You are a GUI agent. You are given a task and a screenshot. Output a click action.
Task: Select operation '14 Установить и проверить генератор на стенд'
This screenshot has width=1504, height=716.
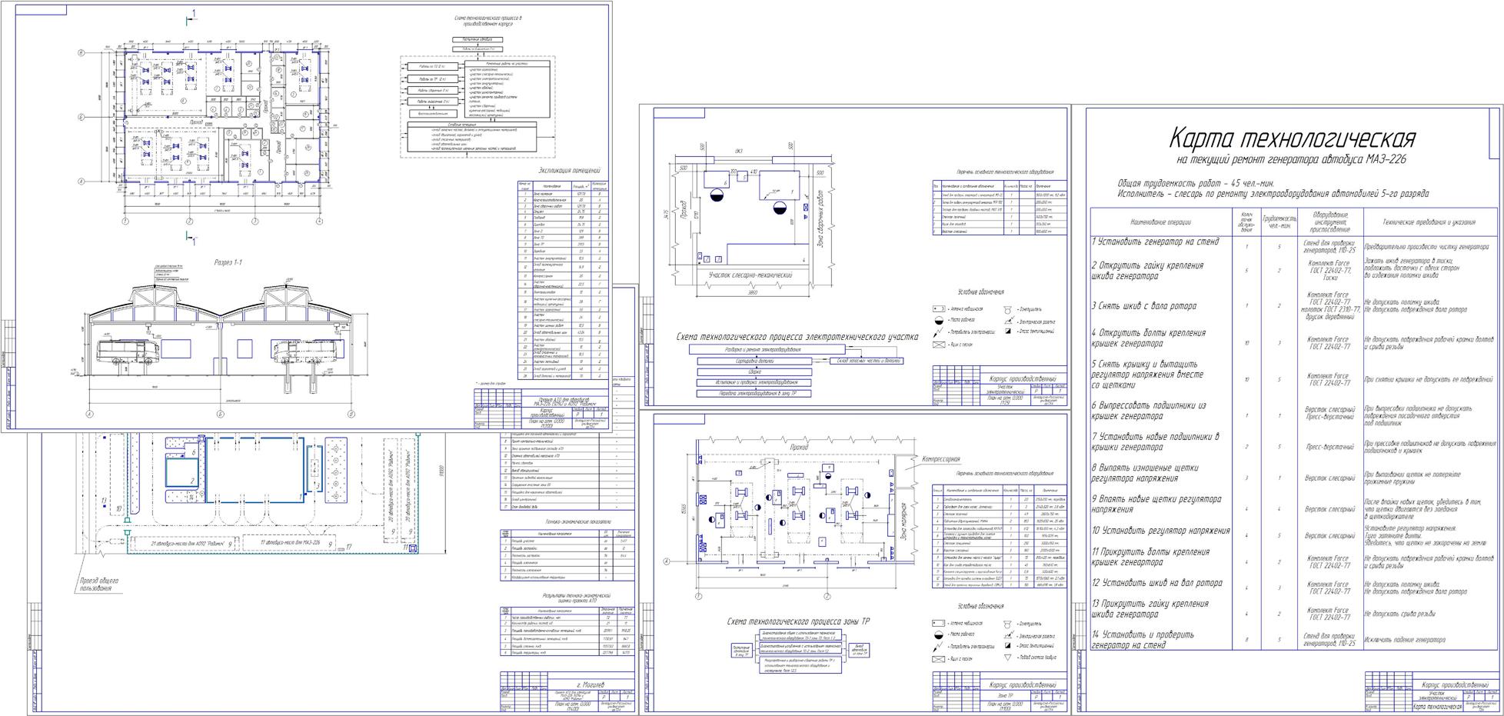click(1143, 640)
